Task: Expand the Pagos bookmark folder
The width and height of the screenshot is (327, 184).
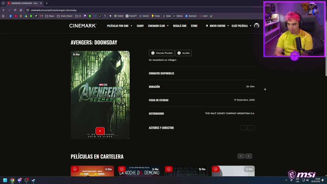Action: [x=50, y=16]
